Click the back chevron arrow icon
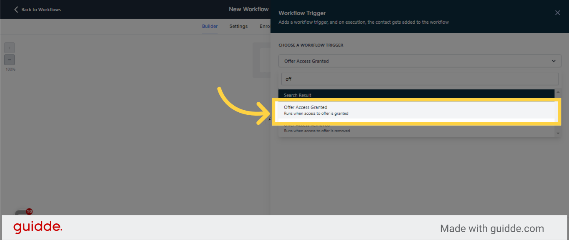The image size is (569, 240). point(16,10)
